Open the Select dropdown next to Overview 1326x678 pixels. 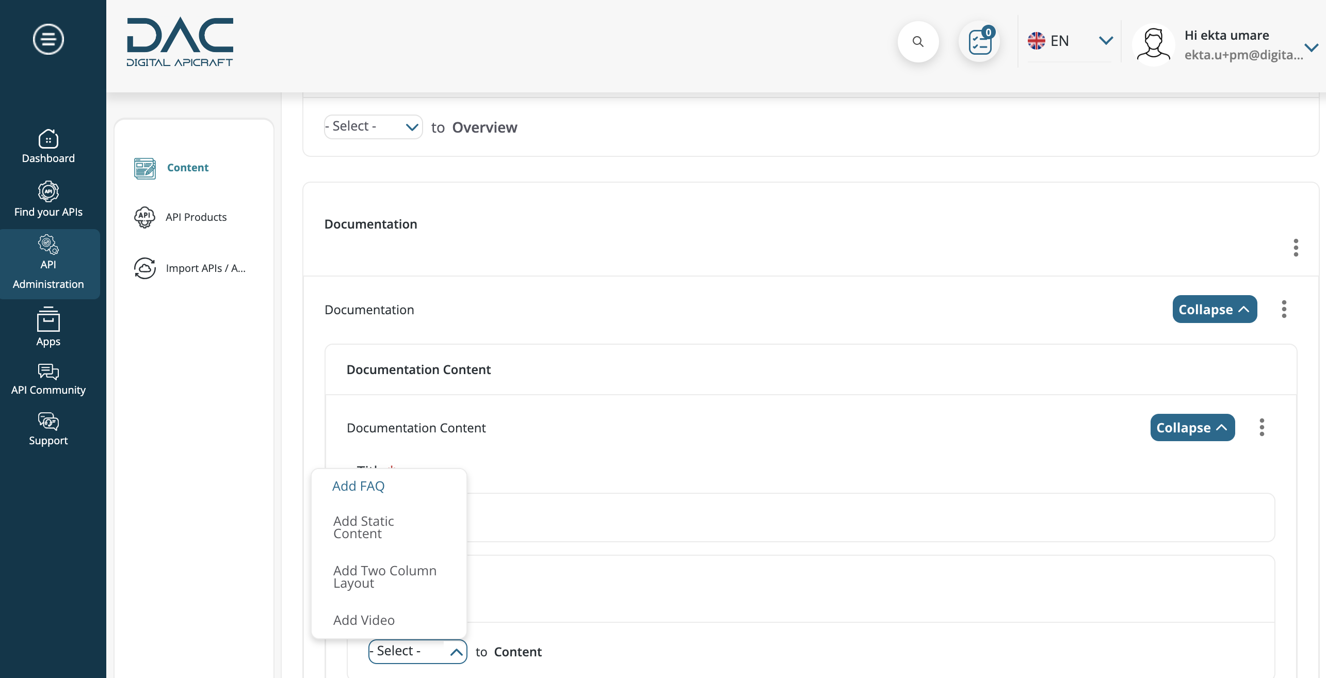point(373,127)
